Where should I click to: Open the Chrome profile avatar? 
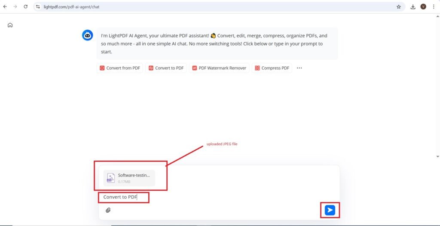pyautogui.click(x=423, y=7)
